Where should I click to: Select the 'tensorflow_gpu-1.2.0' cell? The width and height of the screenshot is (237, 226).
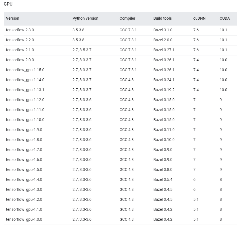tap(24, 200)
